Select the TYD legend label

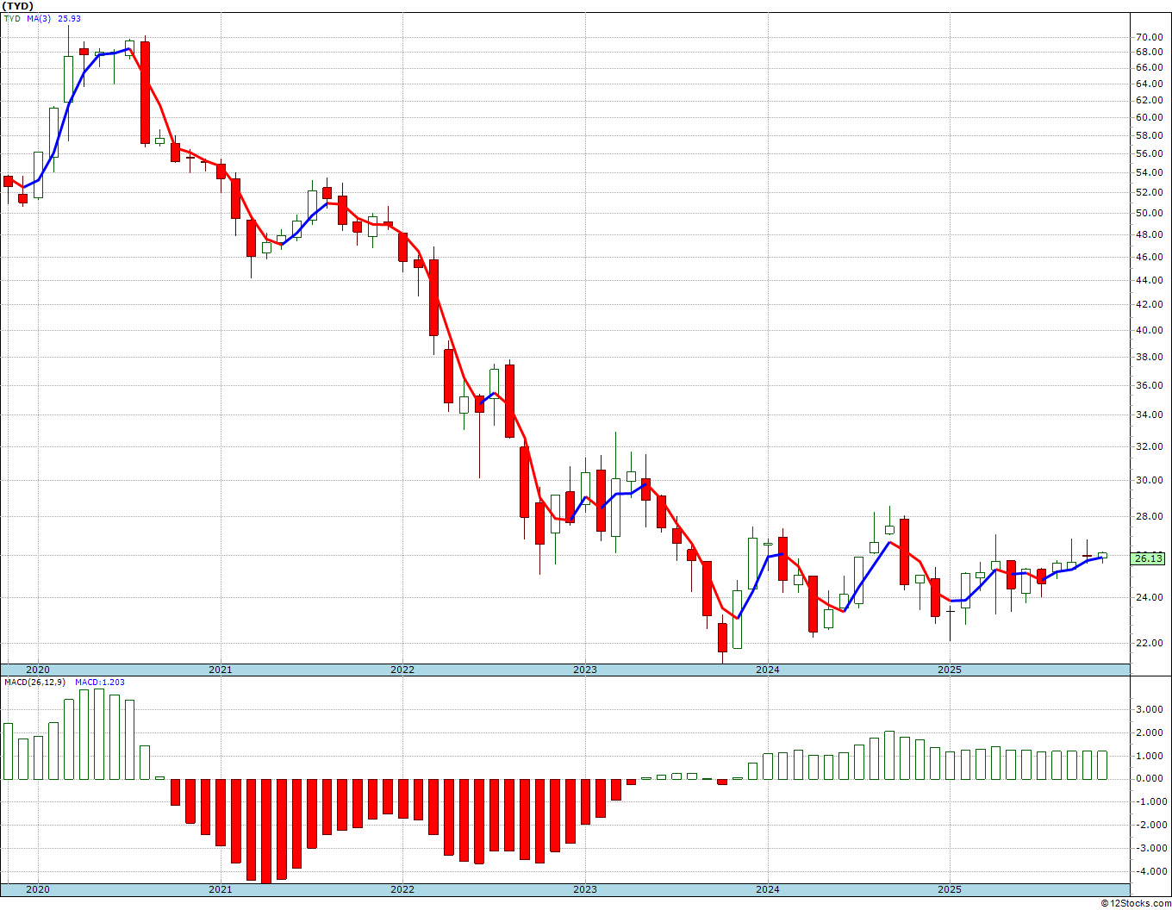click(x=12, y=18)
